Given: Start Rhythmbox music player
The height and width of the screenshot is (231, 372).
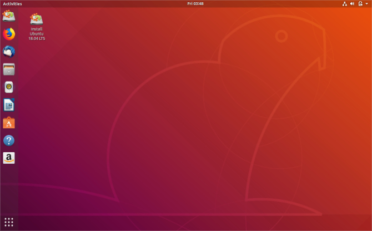Looking at the screenshot, I should 9,87.
